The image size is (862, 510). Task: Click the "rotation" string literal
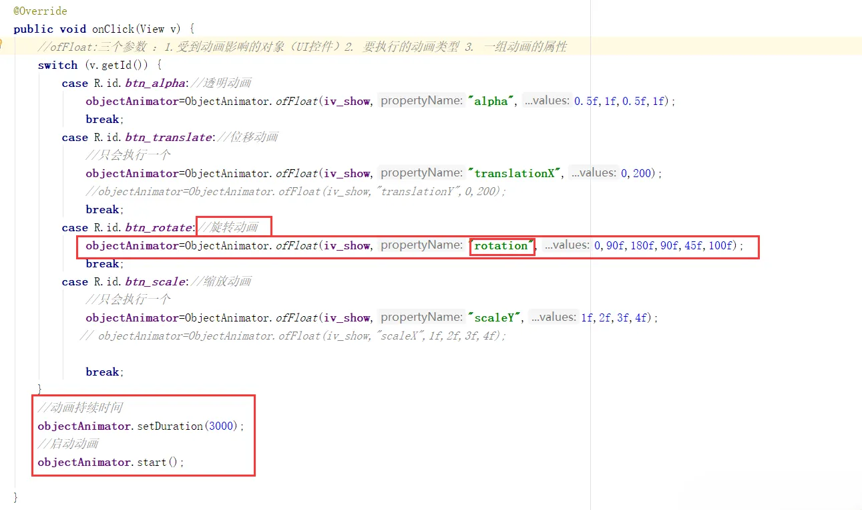501,245
